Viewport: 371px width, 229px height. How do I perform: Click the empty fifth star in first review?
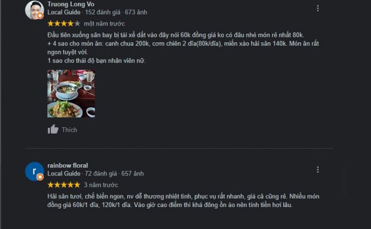pos(77,23)
